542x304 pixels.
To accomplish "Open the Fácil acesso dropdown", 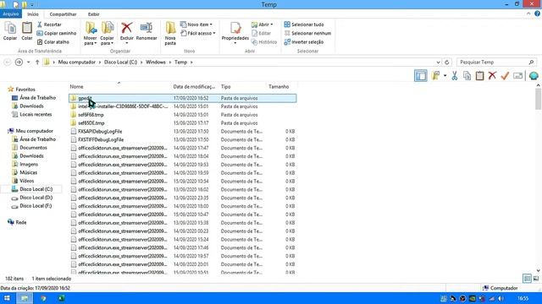I will tap(198, 33).
